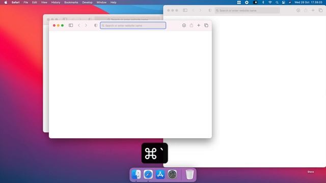Open the History menu
Image resolution: width=326 pixels, height=183 pixels.
click(x=56, y=3)
